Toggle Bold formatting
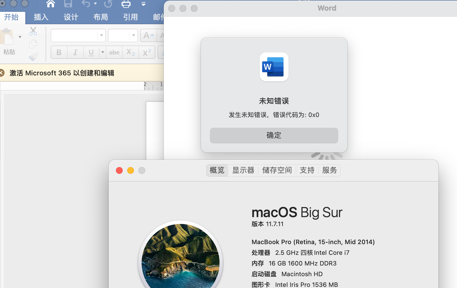This screenshot has width=457, height=288. [x=59, y=52]
